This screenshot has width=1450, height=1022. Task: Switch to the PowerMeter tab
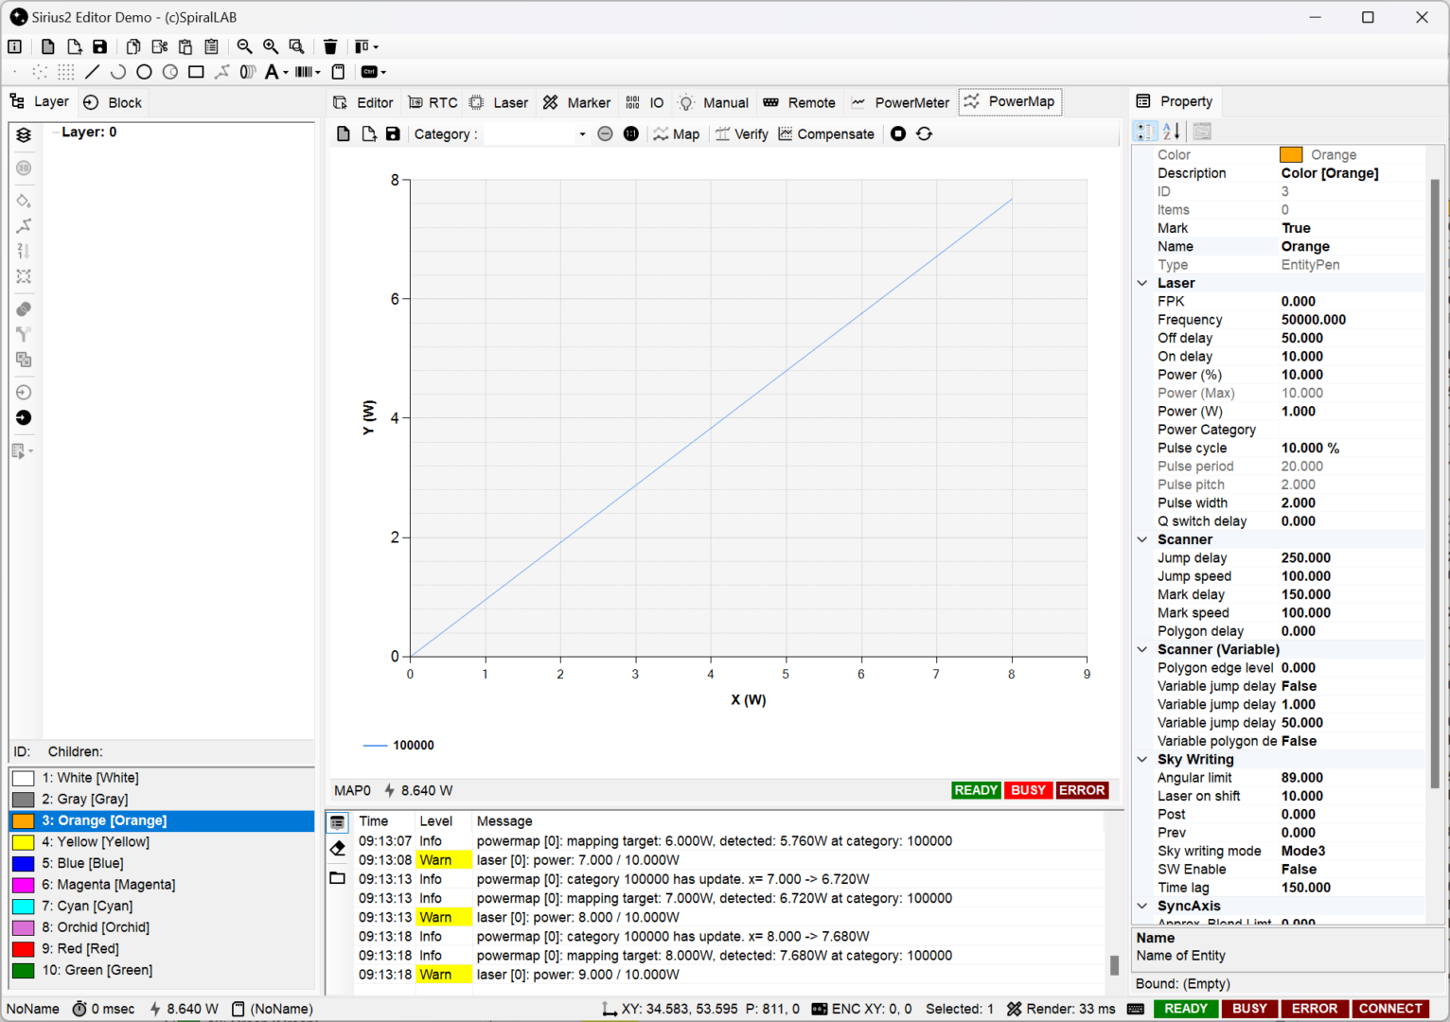click(x=900, y=102)
